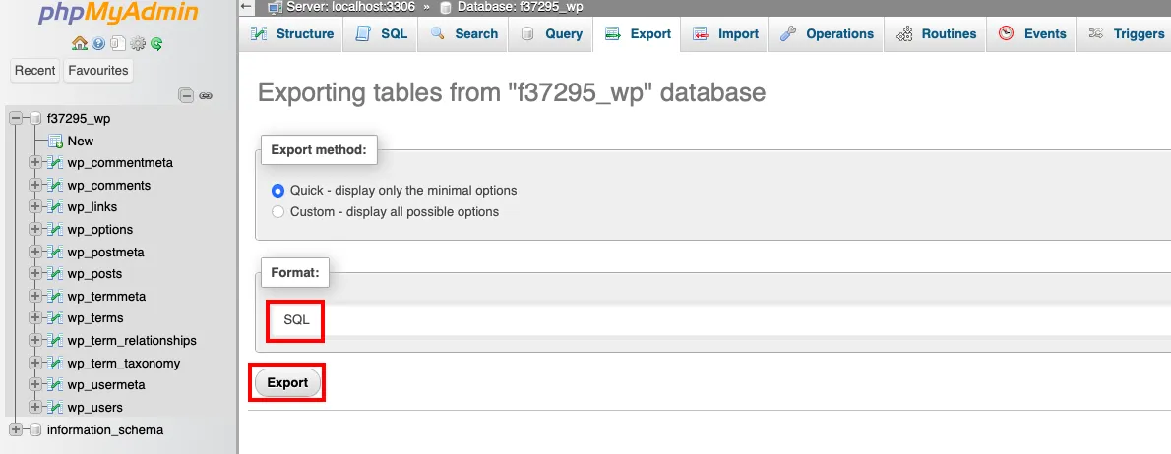Click the wp_postmeta table icon

55,252
